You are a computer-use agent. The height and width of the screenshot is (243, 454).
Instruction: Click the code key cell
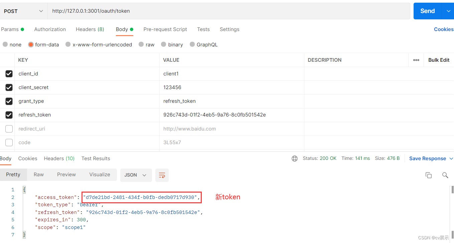(87, 143)
